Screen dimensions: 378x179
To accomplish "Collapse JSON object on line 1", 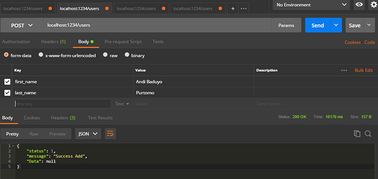I will [x=13, y=146].
